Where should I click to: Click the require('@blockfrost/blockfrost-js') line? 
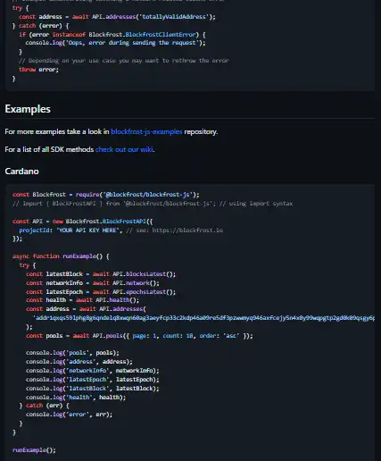coord(106,195)
